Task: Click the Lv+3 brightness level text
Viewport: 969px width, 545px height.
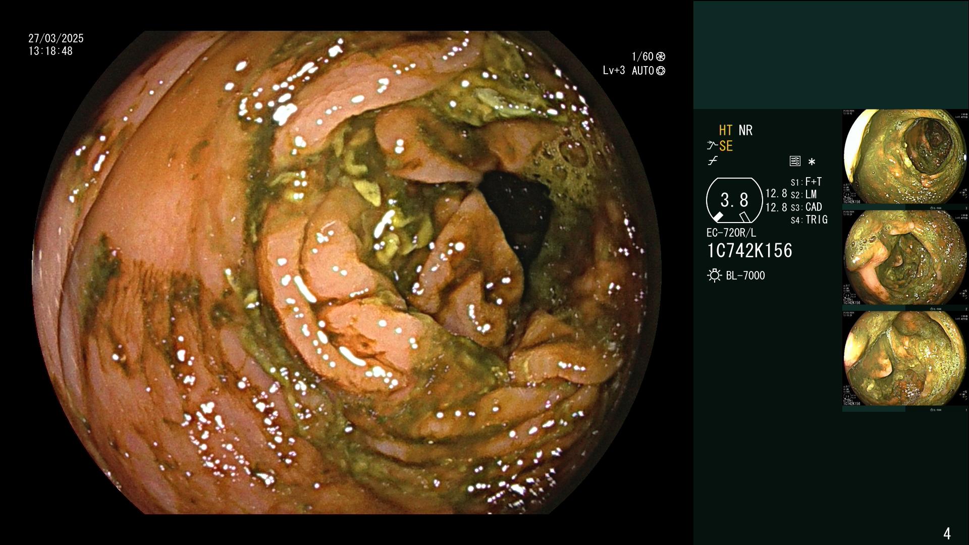Action: coord(614,71)
